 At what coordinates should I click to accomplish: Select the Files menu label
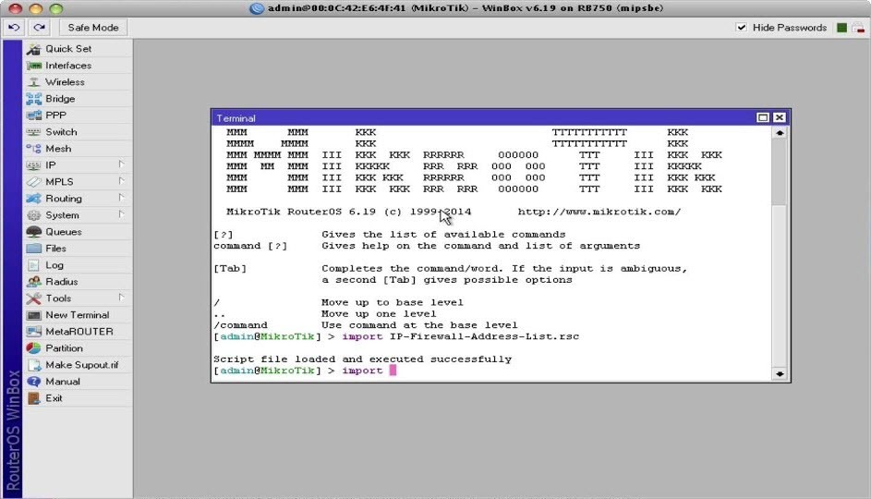click(x=55, y=249)
